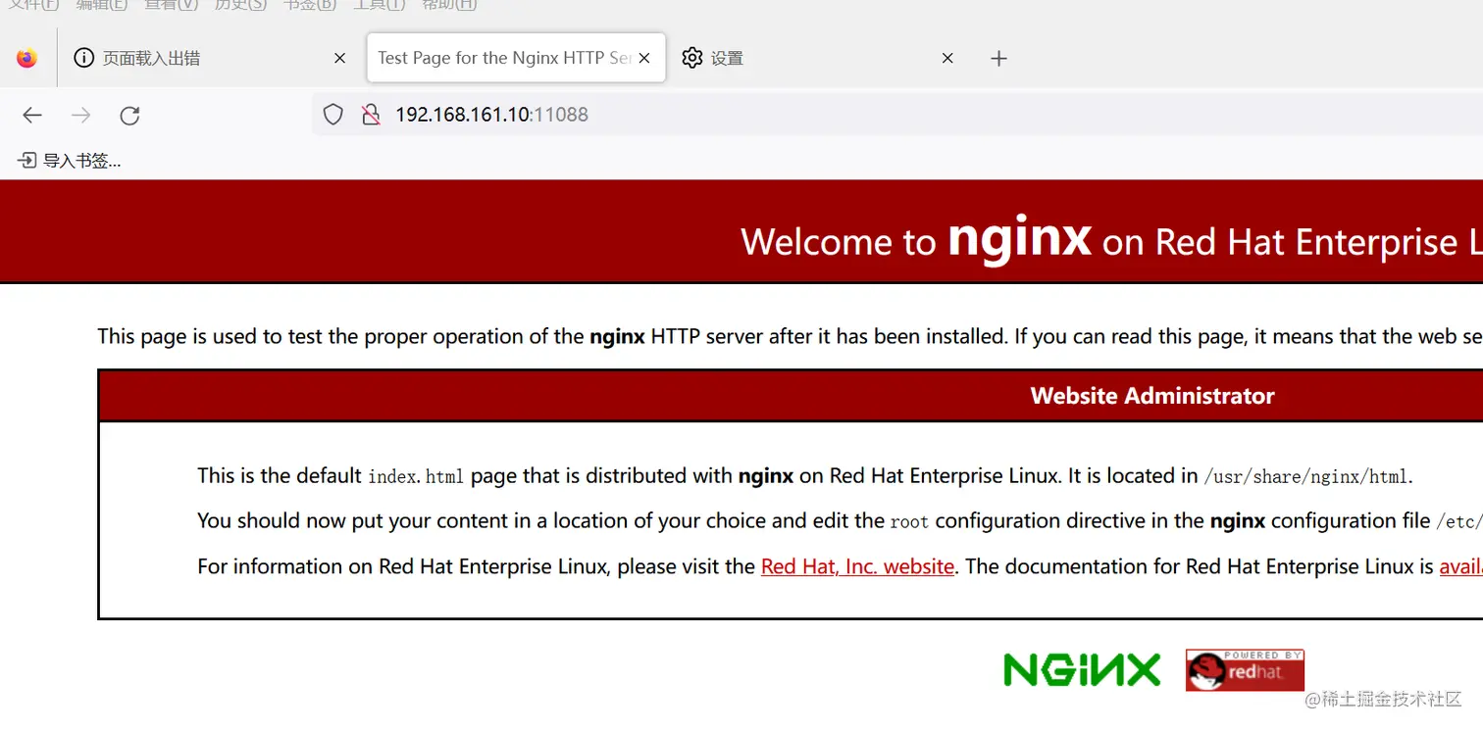This screenshot has width=1483, height=730.
Task: Open the 查看 menu
Action: coord(171,4)
